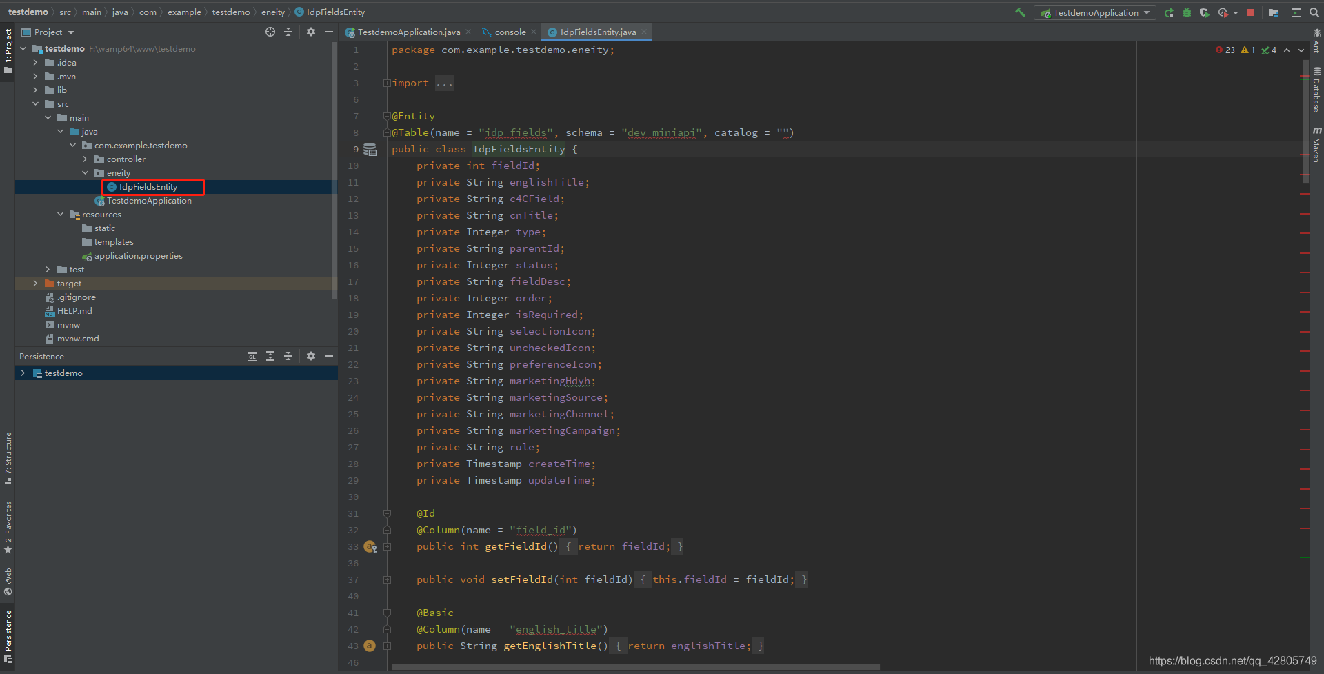
Task: Hide the Persistence panel with minus icon
Action: click(329, 356)
